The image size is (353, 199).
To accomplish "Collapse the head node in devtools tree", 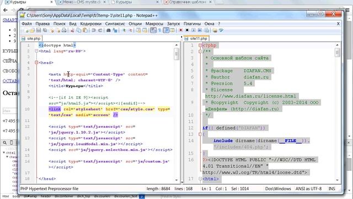I will pos(7,157).
